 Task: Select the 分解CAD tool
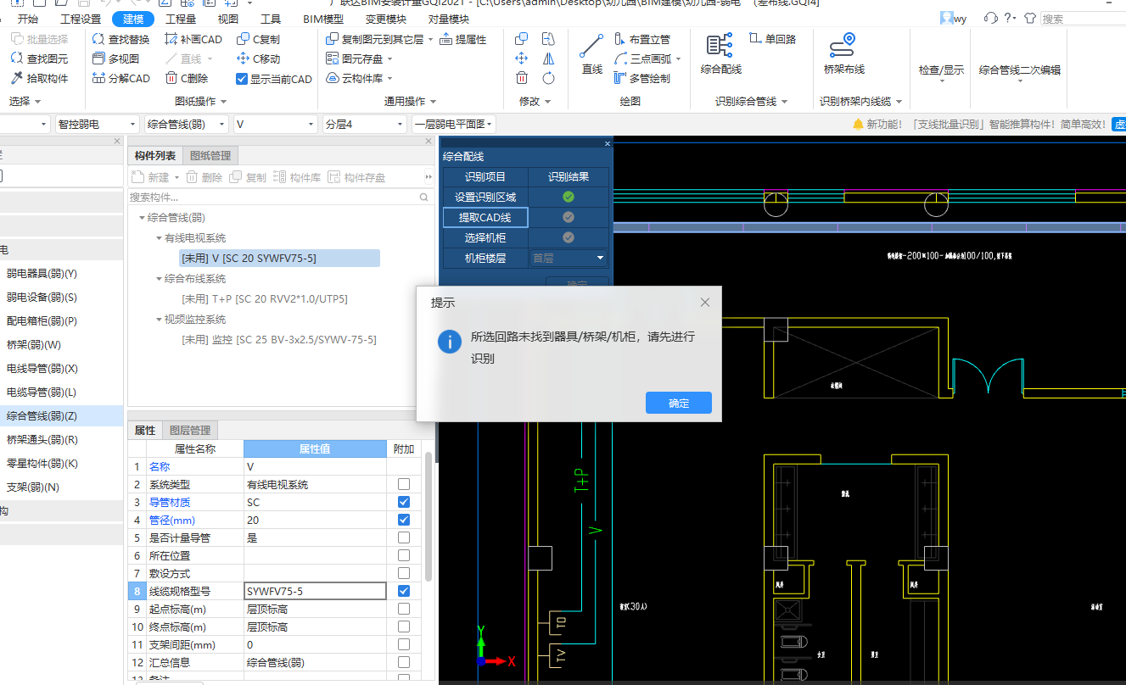(x=120, y=78)
